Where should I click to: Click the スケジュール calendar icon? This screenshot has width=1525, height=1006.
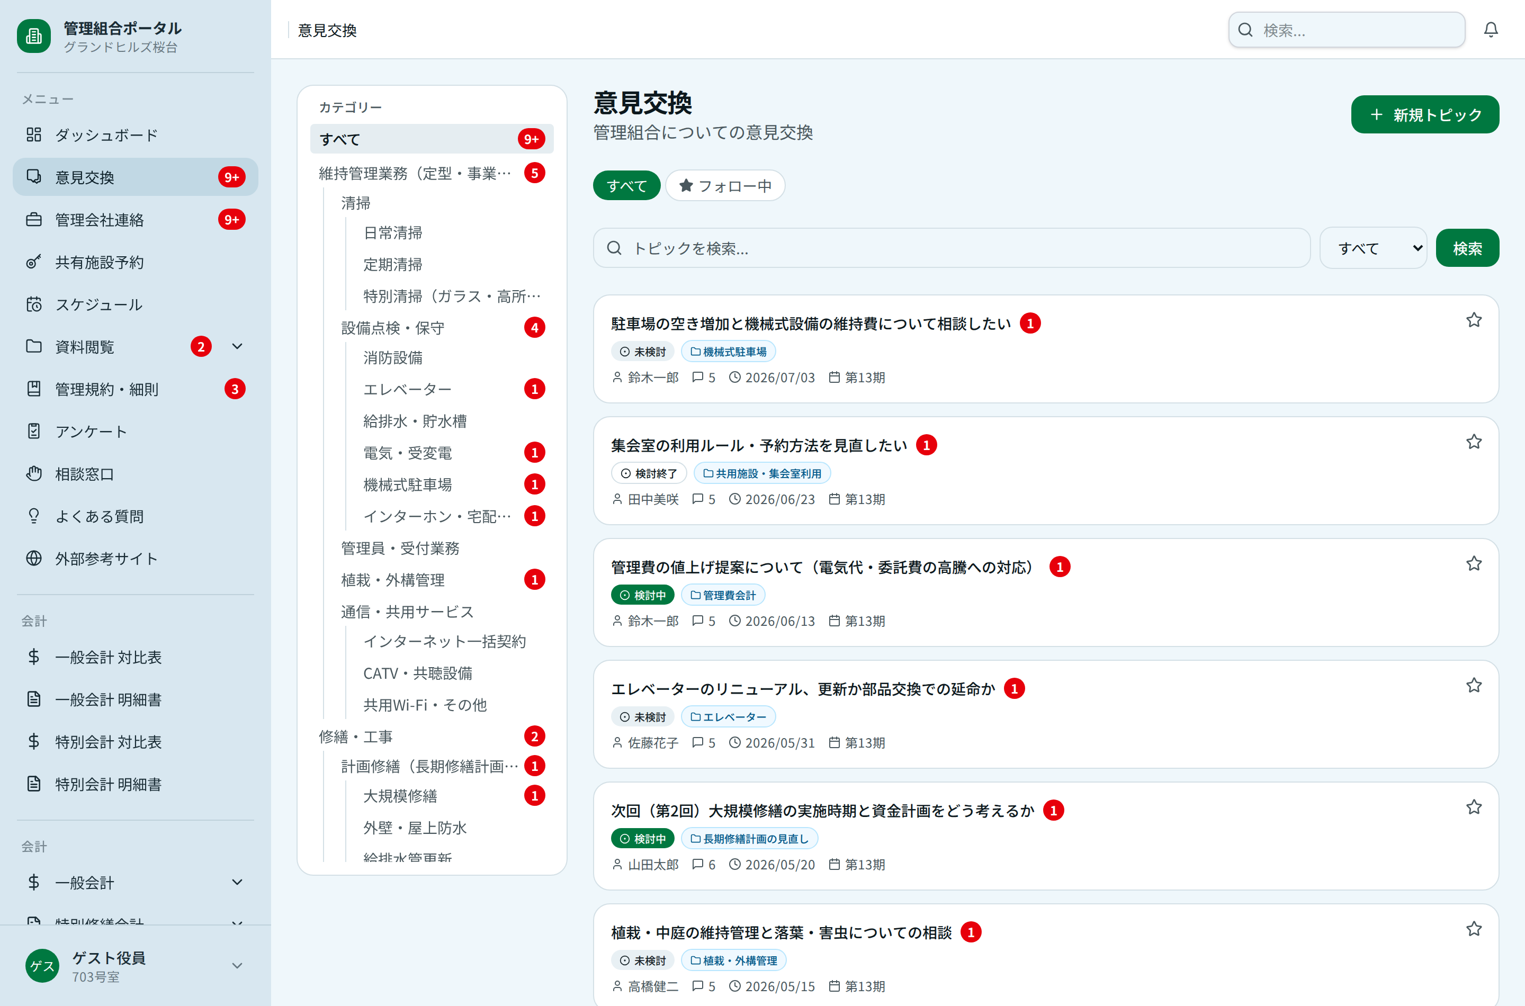click(x=34, y=304)
